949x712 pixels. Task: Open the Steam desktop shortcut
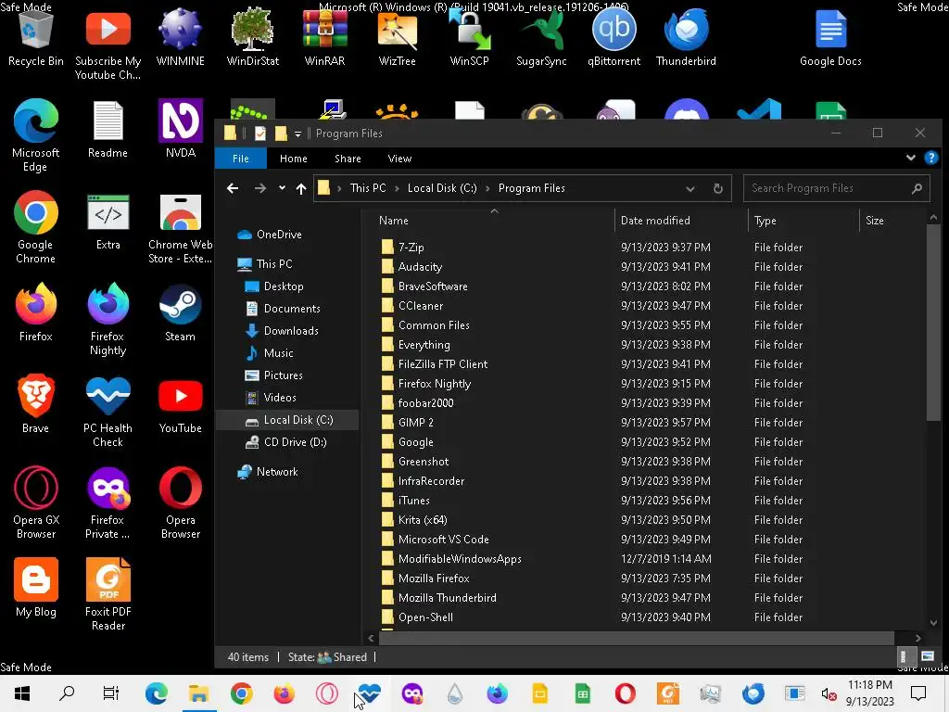pos(181,312)
